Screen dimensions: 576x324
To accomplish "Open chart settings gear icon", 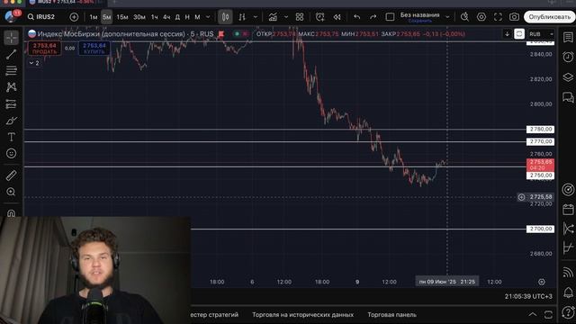I will [481, 17].
